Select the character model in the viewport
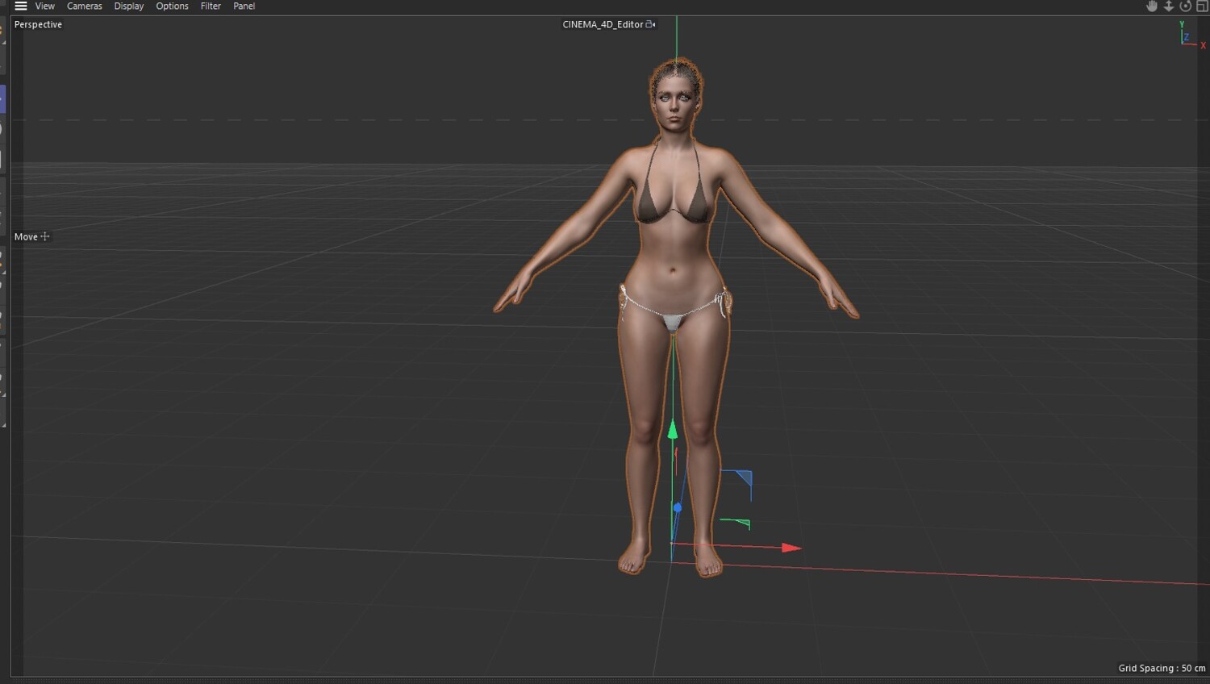 [x=676, y=242]
